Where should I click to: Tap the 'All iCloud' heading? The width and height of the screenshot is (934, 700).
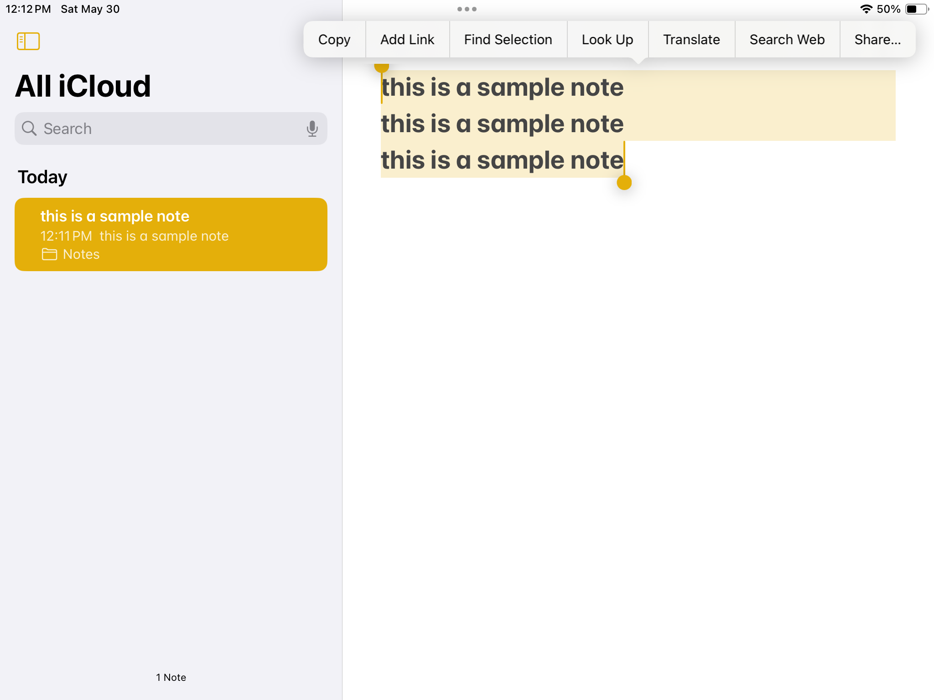pos(83,86)
